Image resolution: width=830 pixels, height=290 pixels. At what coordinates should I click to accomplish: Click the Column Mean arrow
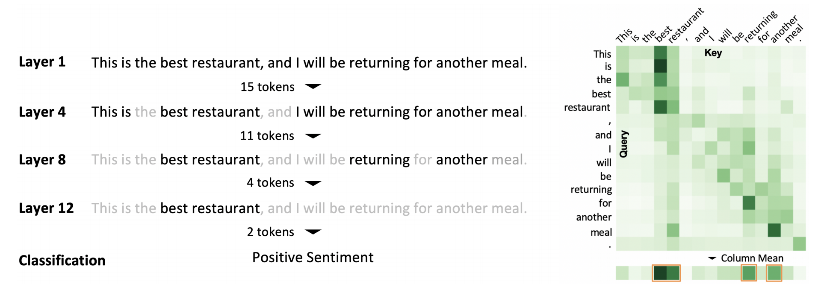coord(712,258)
